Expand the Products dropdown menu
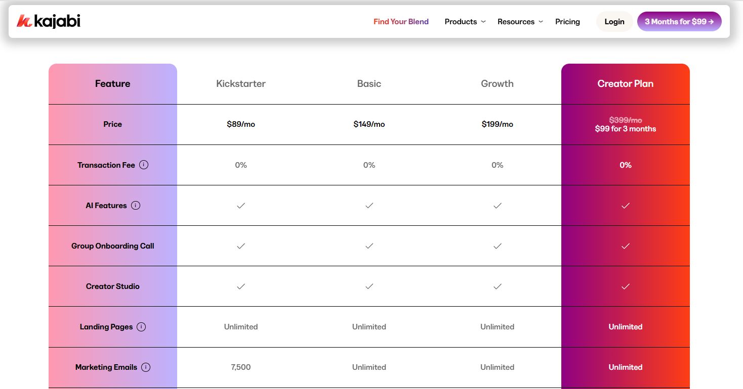Screen dimensions: 743x389 pyautogui.click(x=461, y=22)
